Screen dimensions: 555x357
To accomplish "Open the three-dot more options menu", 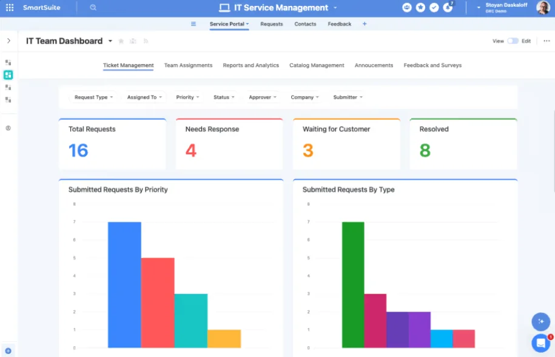I will (x=547, y=41).
